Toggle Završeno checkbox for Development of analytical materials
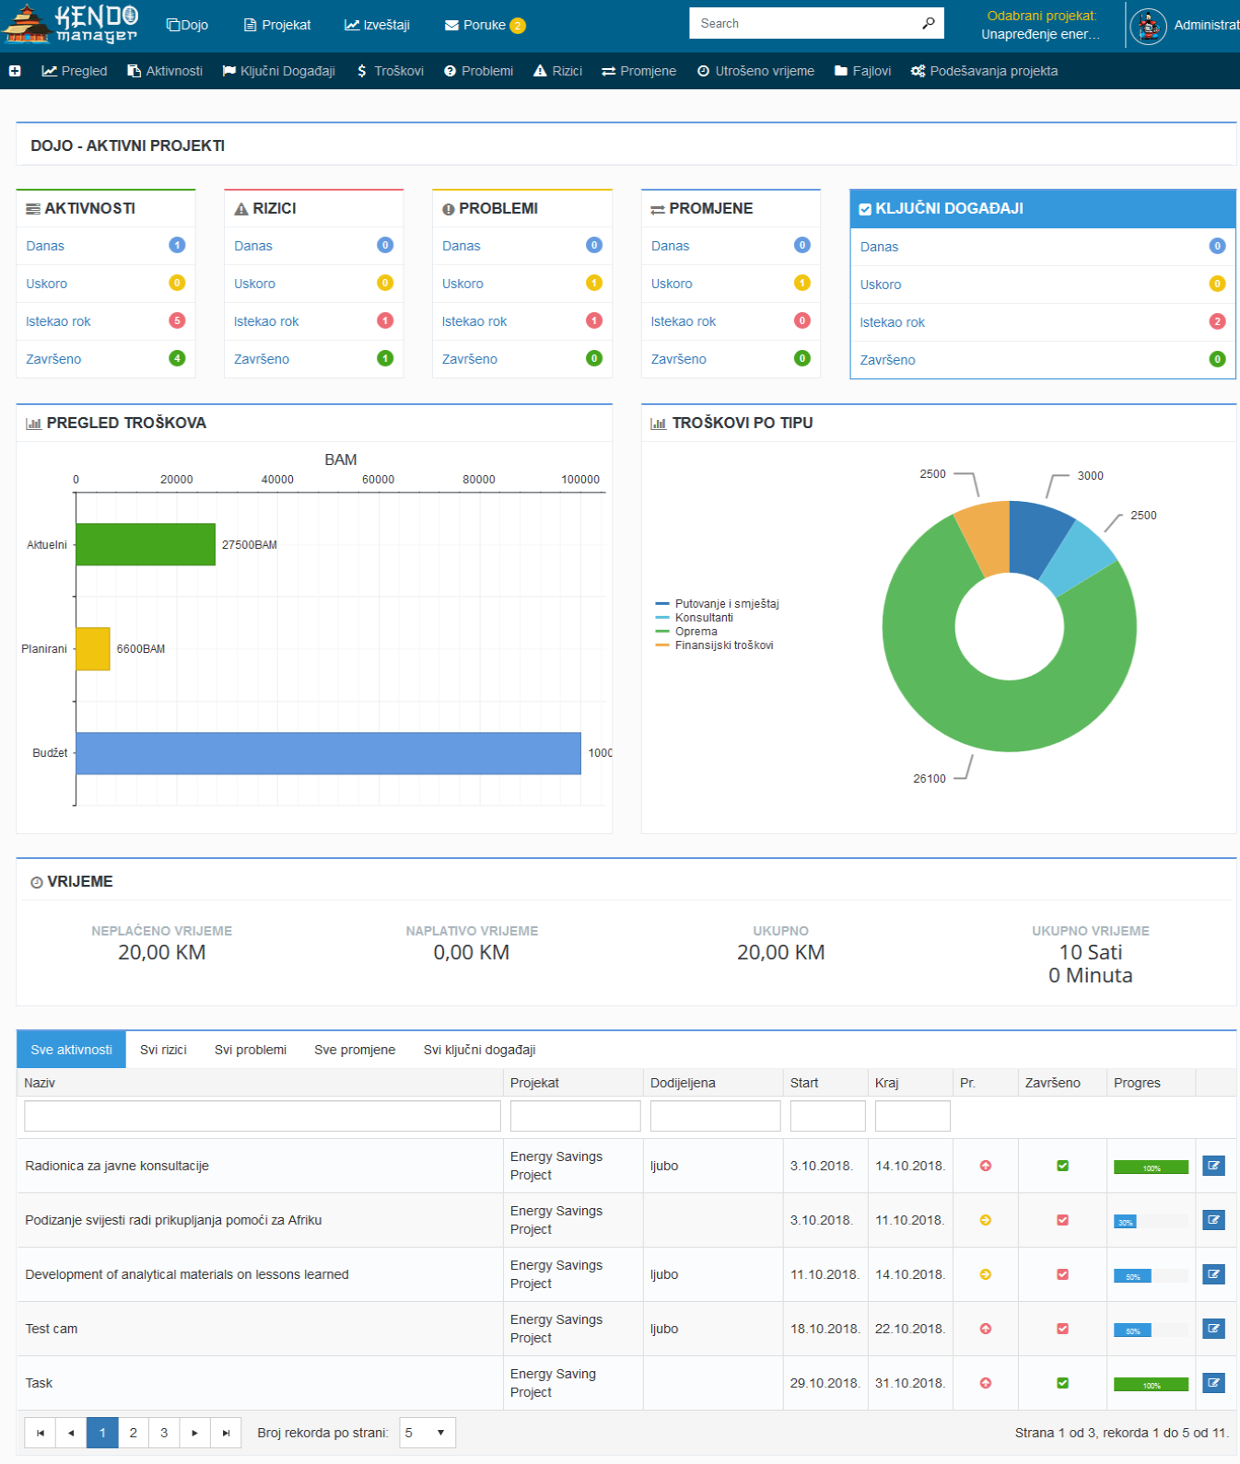The width and height of the screenshot is (1240, 1464). coord(1062,1274)
